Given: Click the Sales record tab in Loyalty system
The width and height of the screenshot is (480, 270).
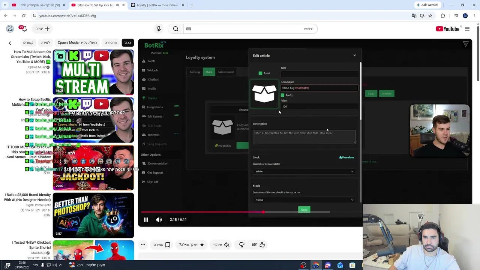Looking at the screenshot, I should pos(226,72).
